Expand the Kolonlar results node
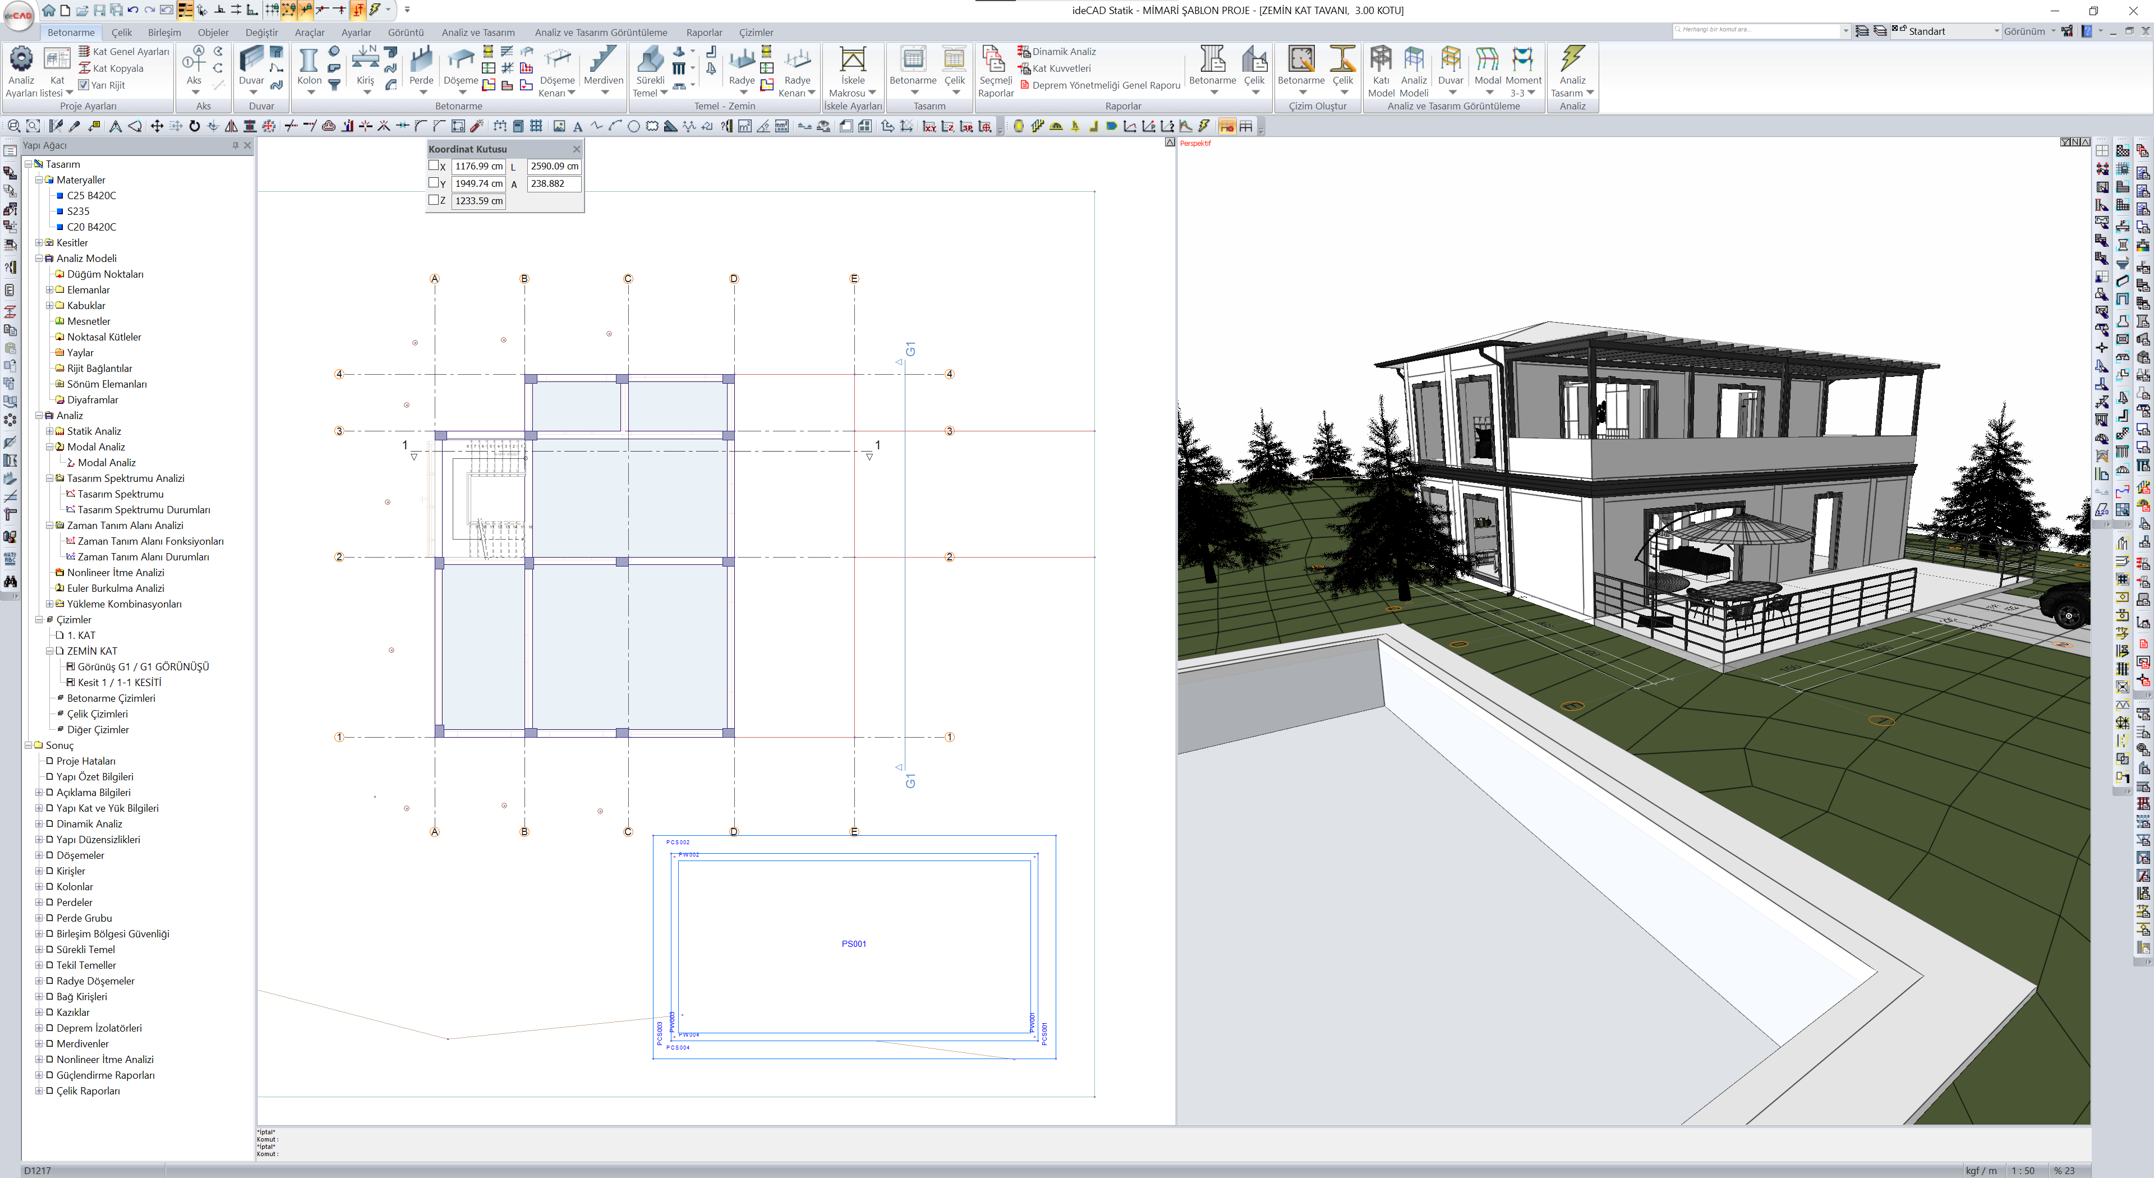 coord(39,886)
